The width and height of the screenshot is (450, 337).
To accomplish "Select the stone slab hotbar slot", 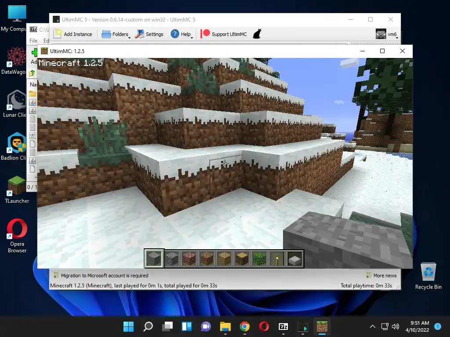I will [295, 258].
